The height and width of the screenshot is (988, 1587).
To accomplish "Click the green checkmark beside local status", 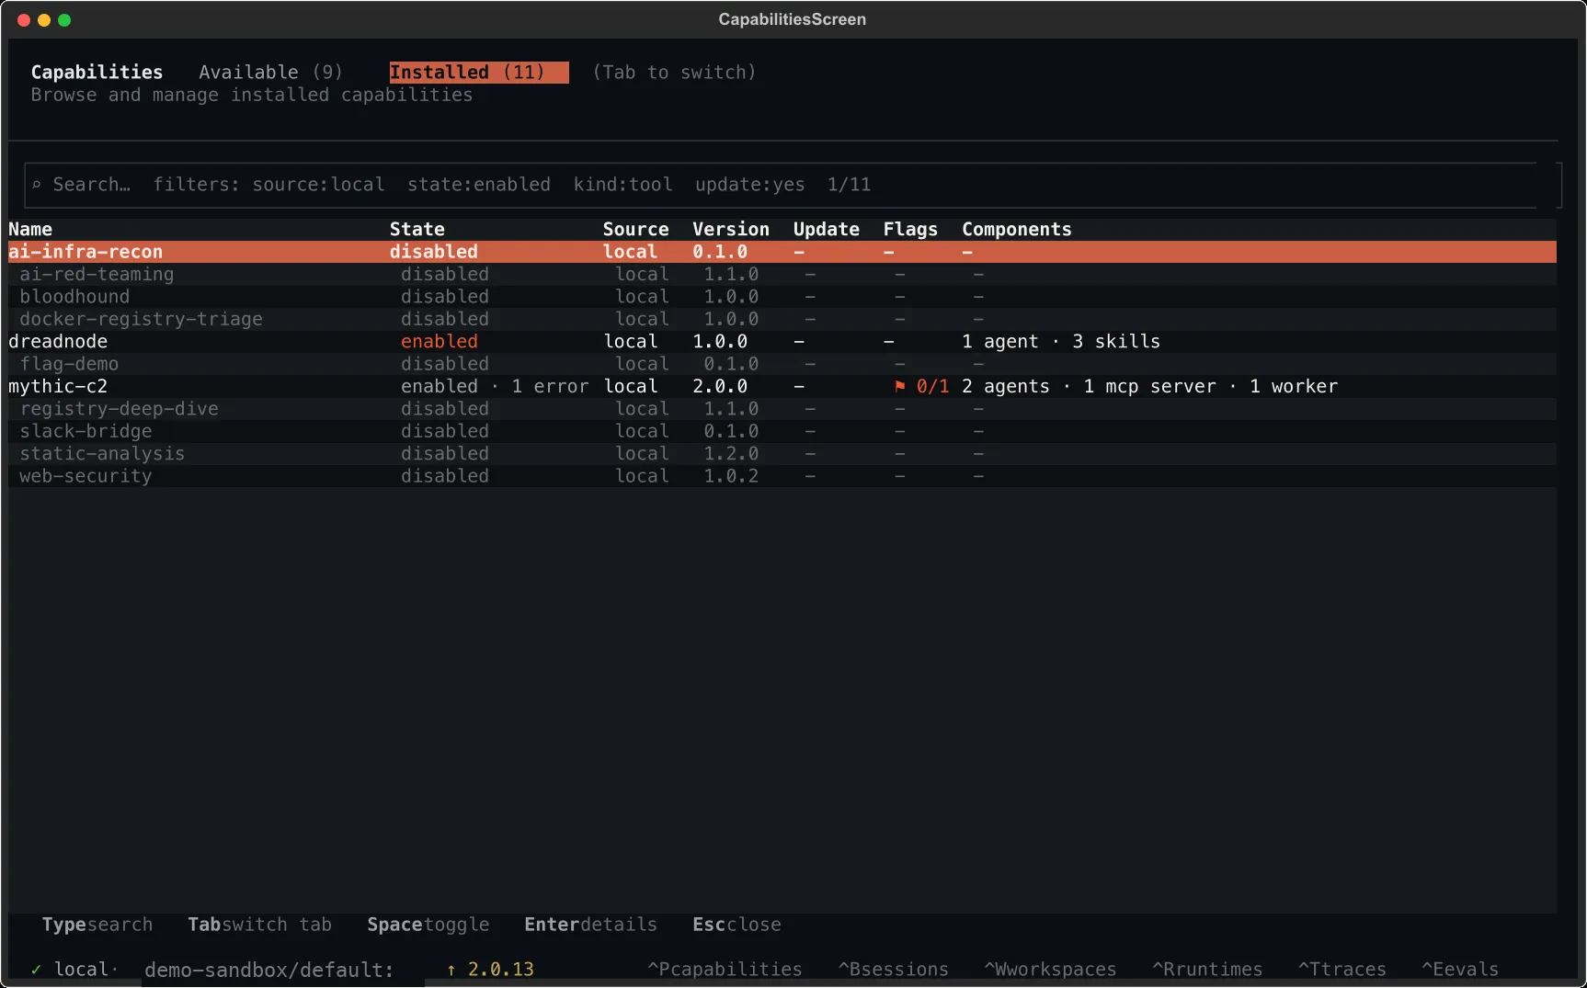I will (x=37, y=970).
